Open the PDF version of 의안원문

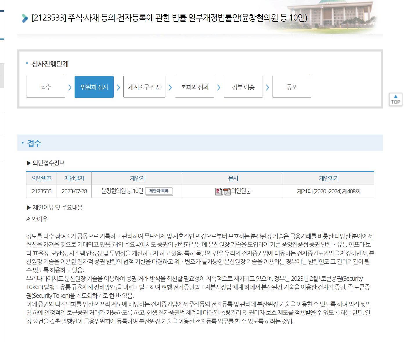pyautogui.click(x=227, y=191)
